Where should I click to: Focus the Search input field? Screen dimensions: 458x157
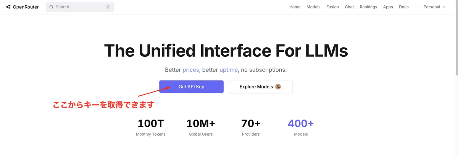[80, 7]
